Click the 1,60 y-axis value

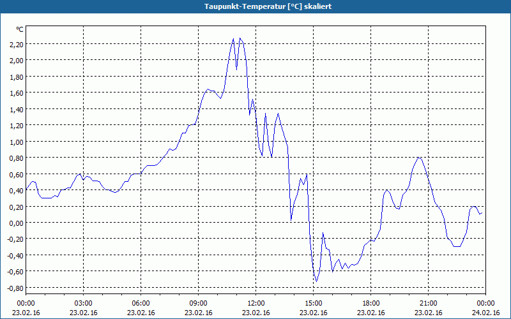pyautogui.click(x=17, y=93)
